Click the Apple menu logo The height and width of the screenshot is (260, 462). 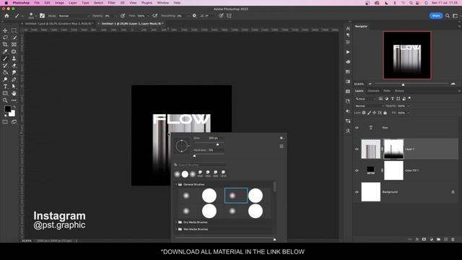[x=6, y=3]
